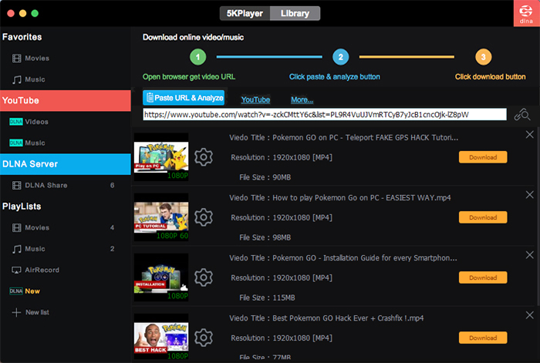The height and width of the screenshot is (363, 540).
Task: Click the YouTube URL input field
Action: [325, 115]
